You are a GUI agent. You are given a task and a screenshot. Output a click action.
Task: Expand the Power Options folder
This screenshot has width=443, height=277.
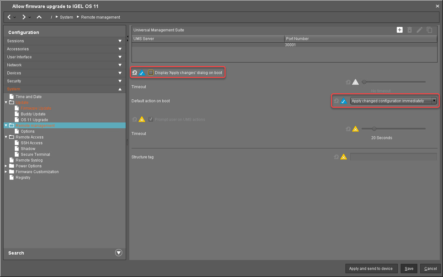6,166
